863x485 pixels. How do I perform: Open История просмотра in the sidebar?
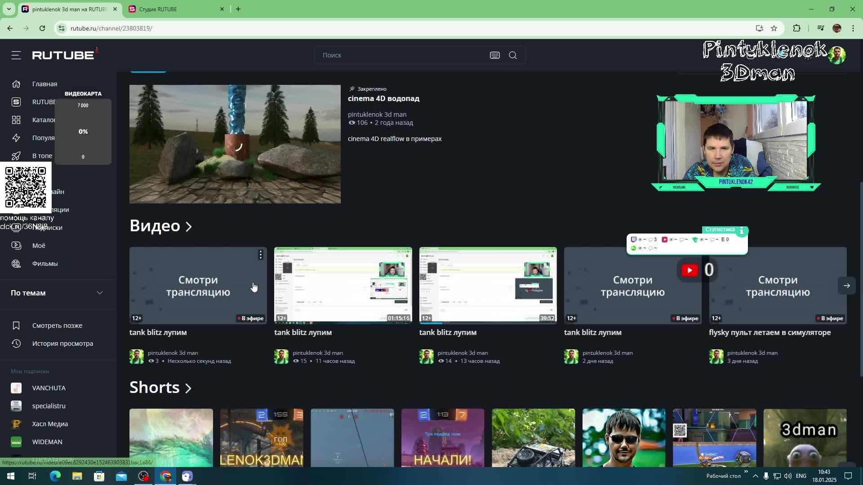62,344
